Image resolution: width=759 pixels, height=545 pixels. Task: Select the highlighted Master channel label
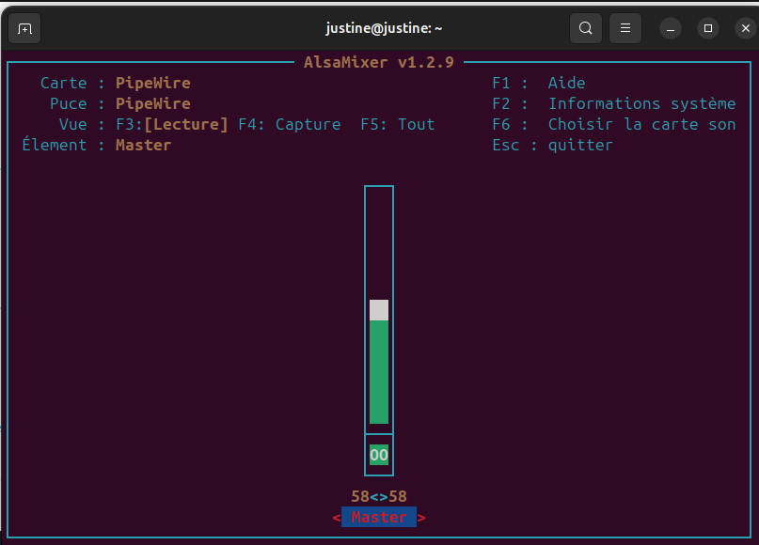(379, 517)
